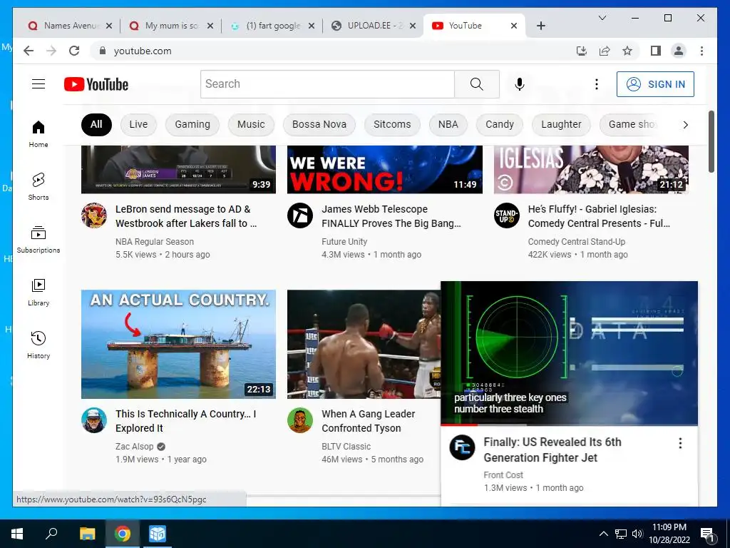
Task: Open Library in sidebar
Action: coord(38,292)
